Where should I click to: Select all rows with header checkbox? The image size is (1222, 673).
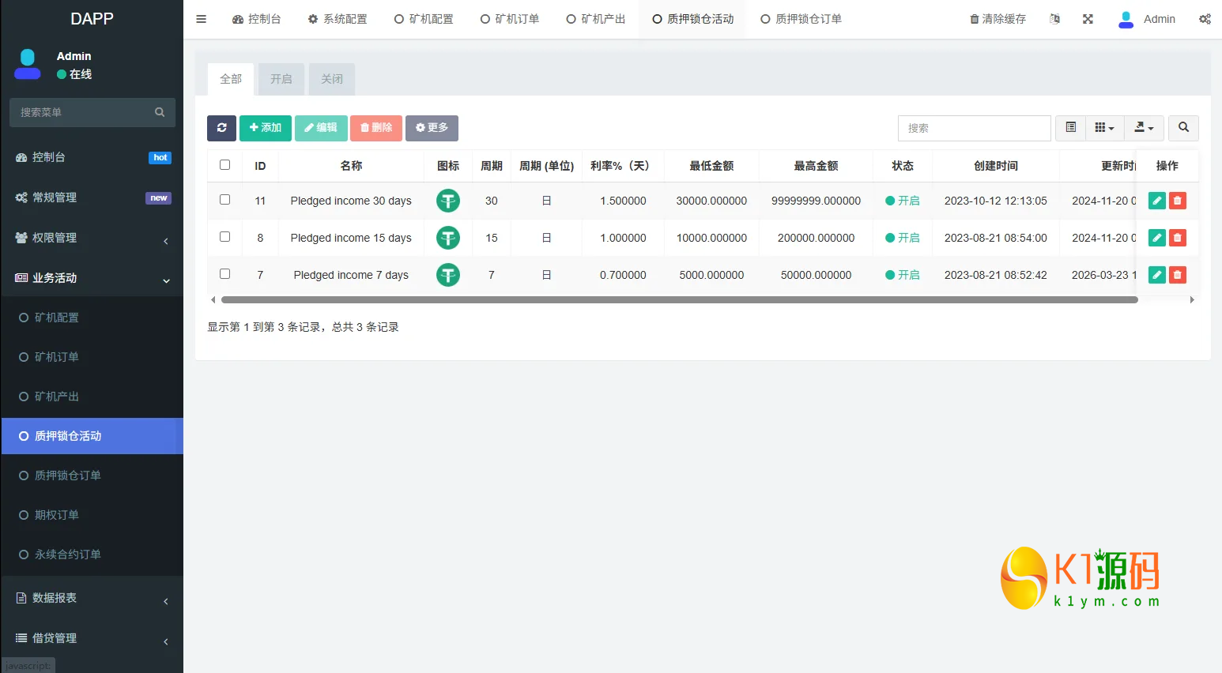coord(225,165)
